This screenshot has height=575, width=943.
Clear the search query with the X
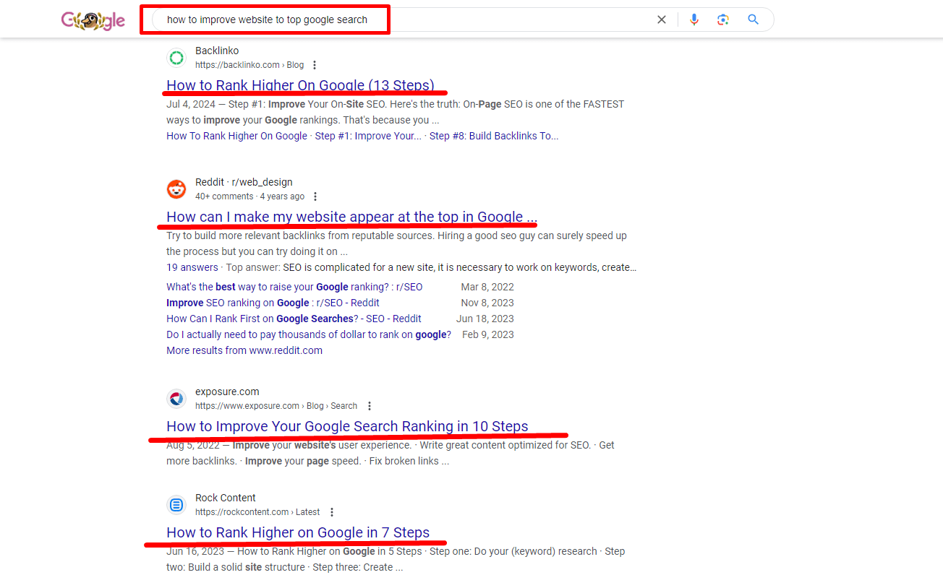tap(661, 20)
